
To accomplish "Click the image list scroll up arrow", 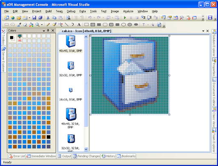I will point(86,37).
